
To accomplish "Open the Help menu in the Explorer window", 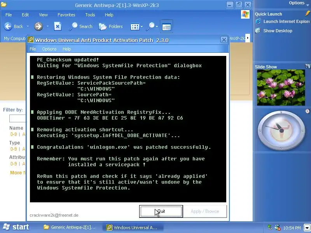I will (x=109, y=15).
